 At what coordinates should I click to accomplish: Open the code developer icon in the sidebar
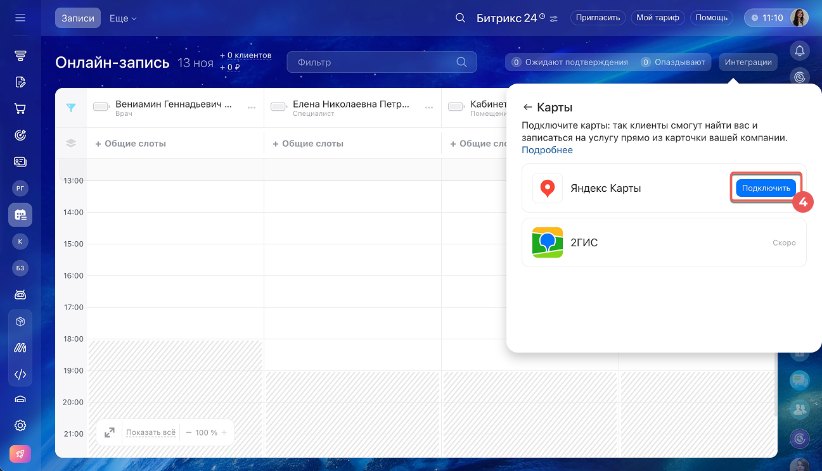(20, 374)
